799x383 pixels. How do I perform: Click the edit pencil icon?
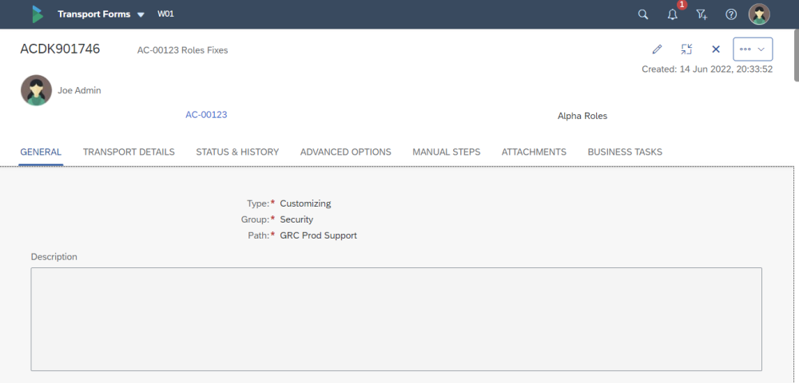pyautogui.click(x=658, y=49)
